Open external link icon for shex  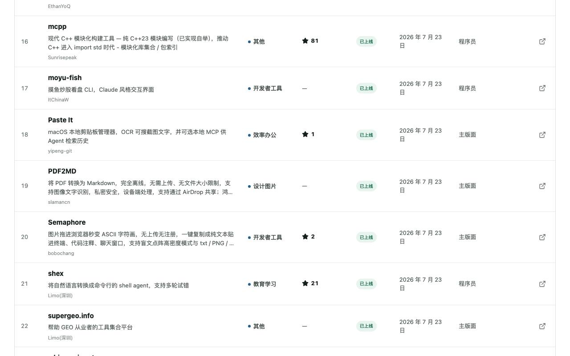point(542,284)
